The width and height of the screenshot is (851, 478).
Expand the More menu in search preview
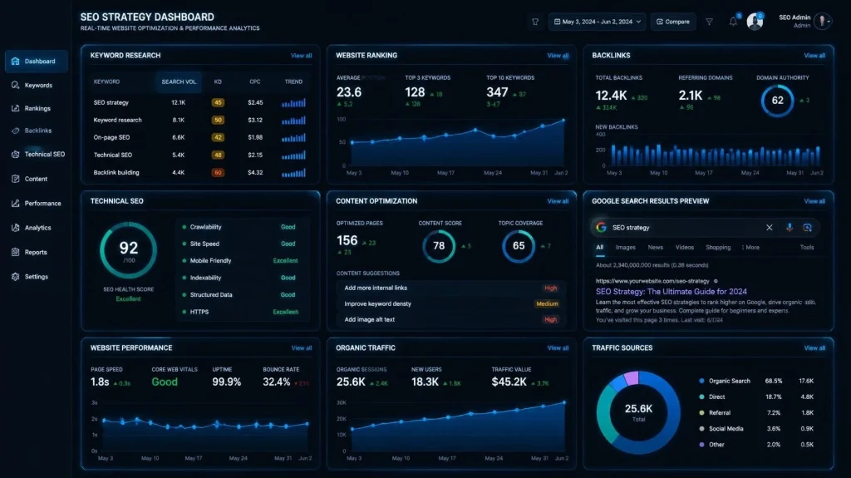coord(750,247)
